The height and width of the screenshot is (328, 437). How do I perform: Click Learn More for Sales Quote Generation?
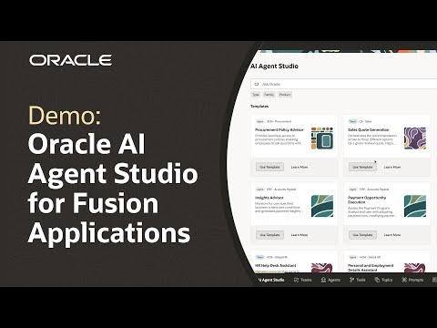(392, 167)
